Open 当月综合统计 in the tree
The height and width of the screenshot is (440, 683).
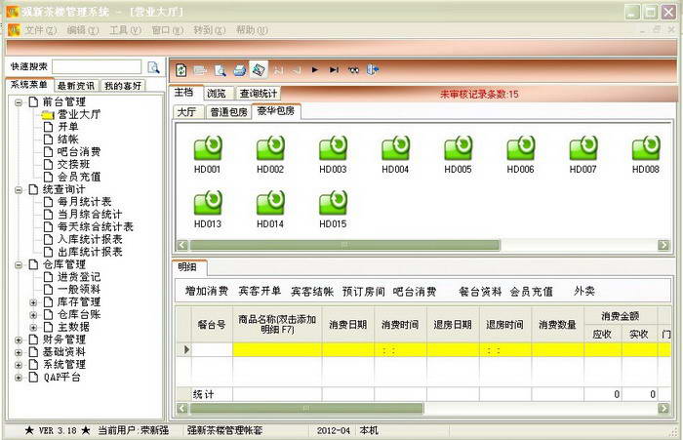coord(90,215)
